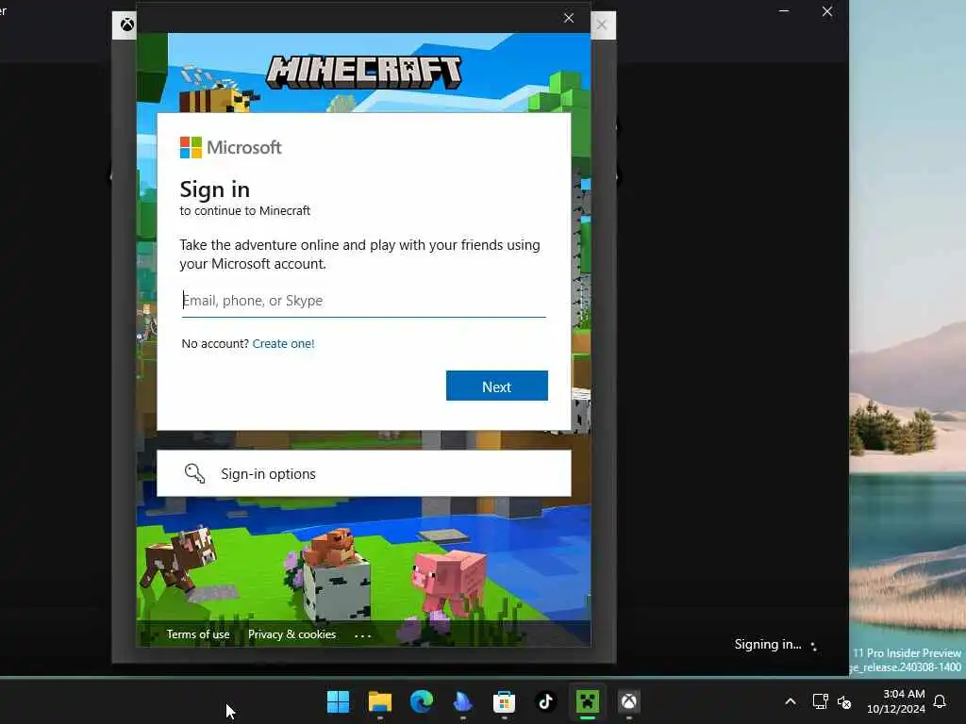Switch to Minecraft creeper taskbar icon
The height and width of the screenshot is (724, 966).
pyautogui.click(x=587, y=701)
